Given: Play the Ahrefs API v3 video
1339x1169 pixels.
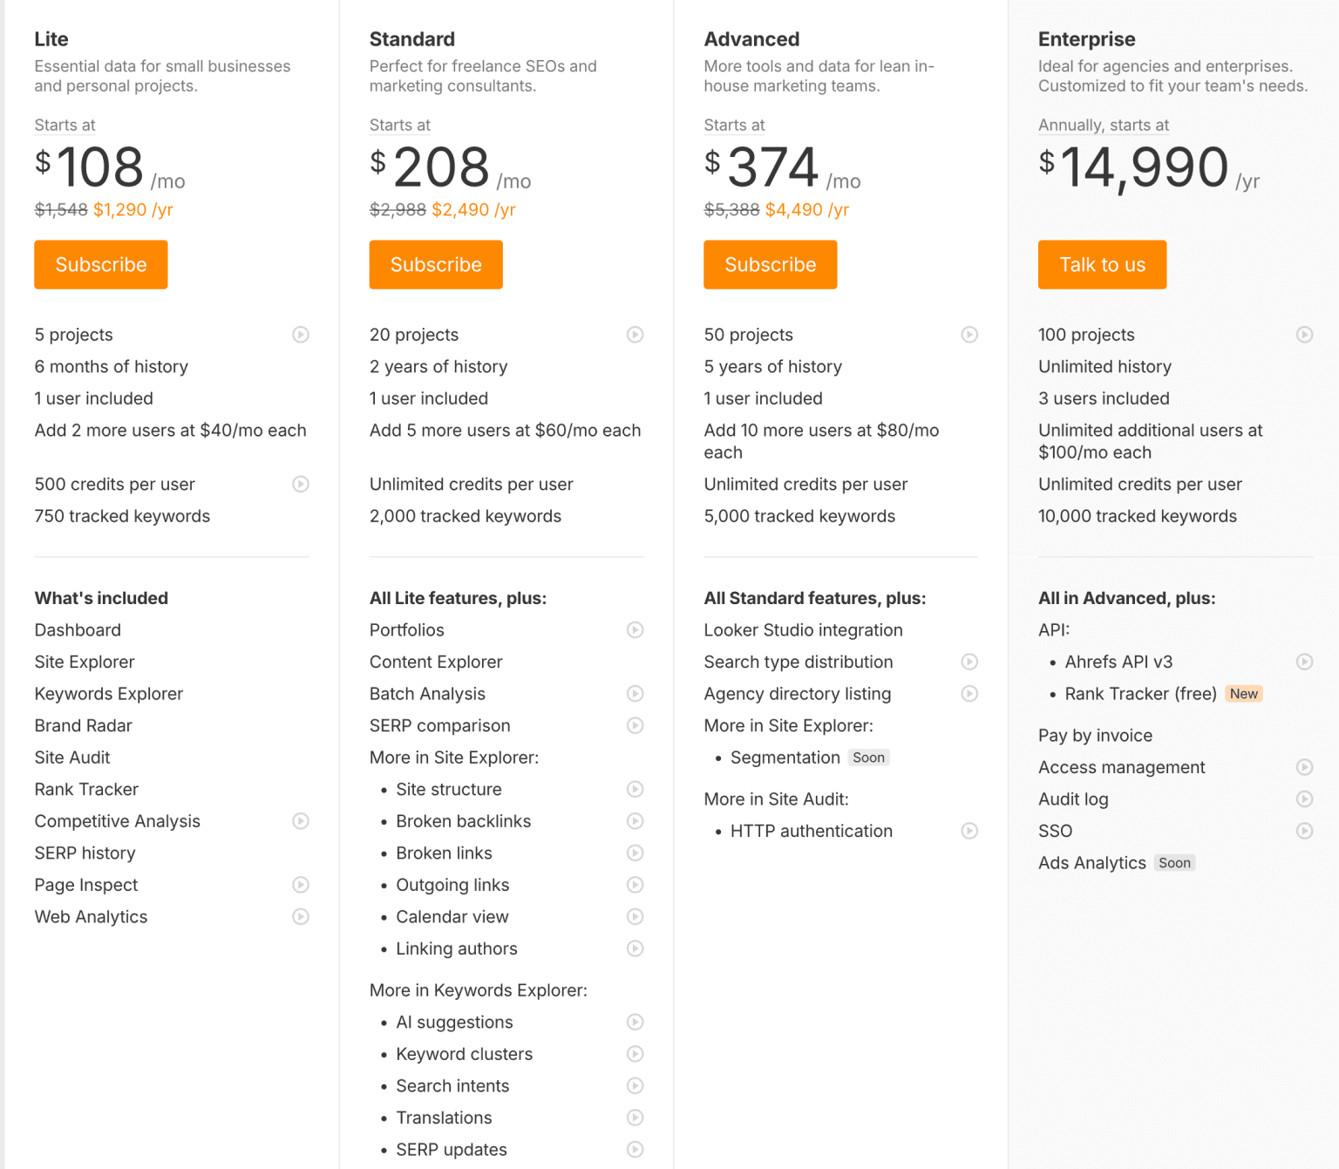Looking at the screenshot, I should (1304, 662).
